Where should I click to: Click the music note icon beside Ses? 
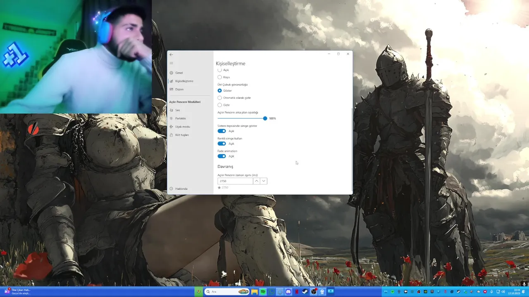pyautogui.click(x=171, y=110)
